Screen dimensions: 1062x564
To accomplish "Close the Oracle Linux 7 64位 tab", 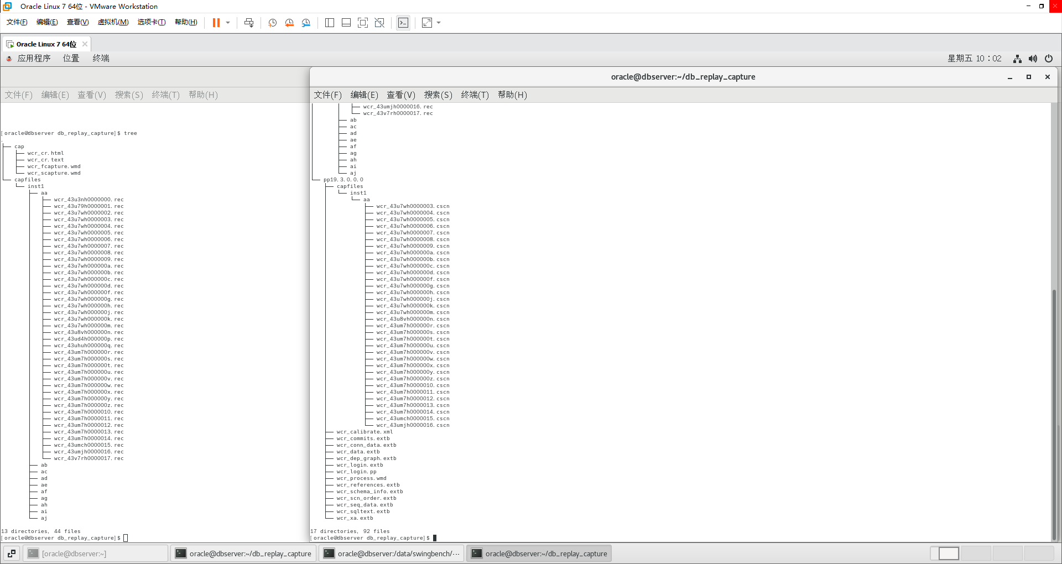I will [85, 44].
